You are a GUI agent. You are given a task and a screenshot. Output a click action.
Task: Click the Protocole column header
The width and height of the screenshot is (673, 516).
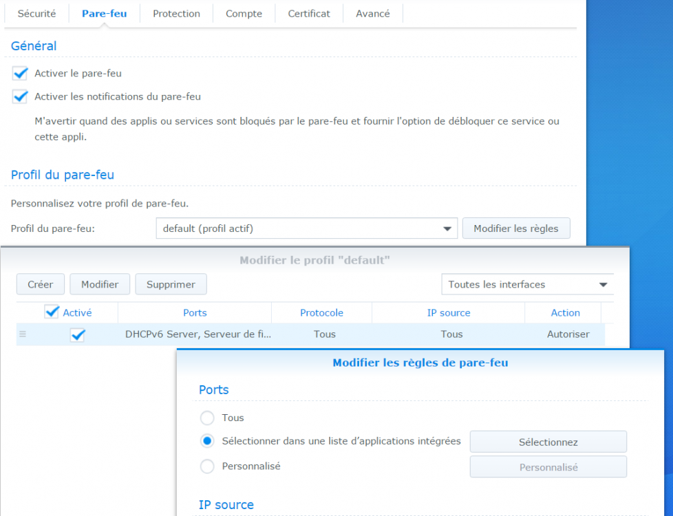(x=321, y=312)
